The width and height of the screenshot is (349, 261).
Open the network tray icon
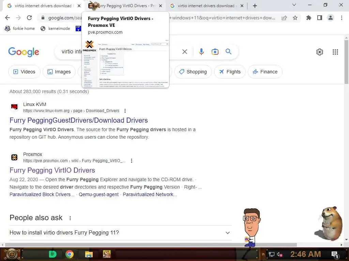point(271,254)
